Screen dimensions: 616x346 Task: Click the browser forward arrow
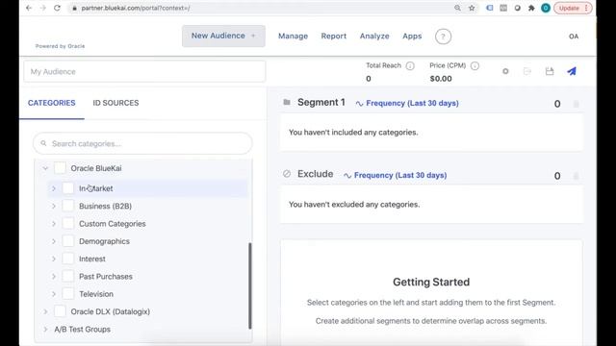click(42, 8)
